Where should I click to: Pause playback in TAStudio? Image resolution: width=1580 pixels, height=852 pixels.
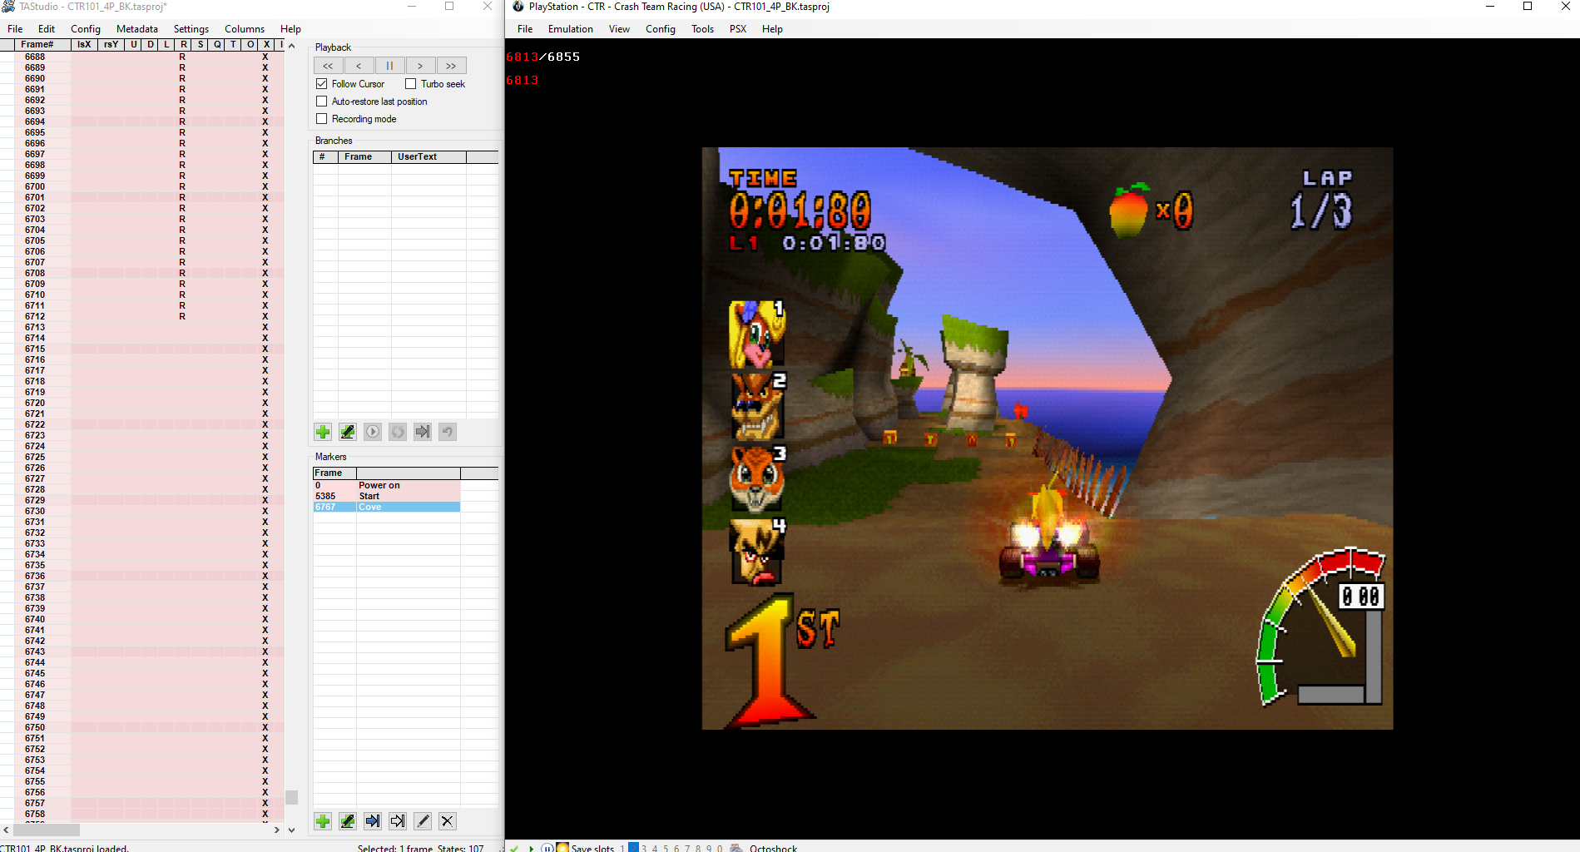(389, 66)
